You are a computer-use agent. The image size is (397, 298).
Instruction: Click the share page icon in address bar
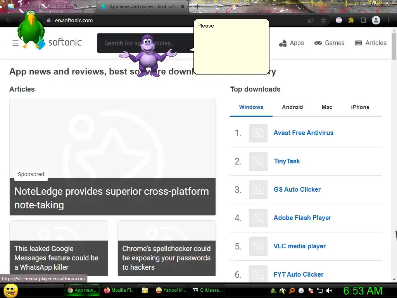click(x=311, y=20)
